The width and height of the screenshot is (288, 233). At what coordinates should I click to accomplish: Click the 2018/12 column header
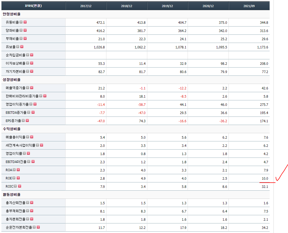(126, 6)
